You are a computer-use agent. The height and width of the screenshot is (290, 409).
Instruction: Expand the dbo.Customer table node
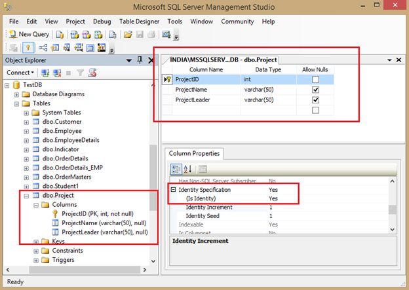[x=26, y=122]
